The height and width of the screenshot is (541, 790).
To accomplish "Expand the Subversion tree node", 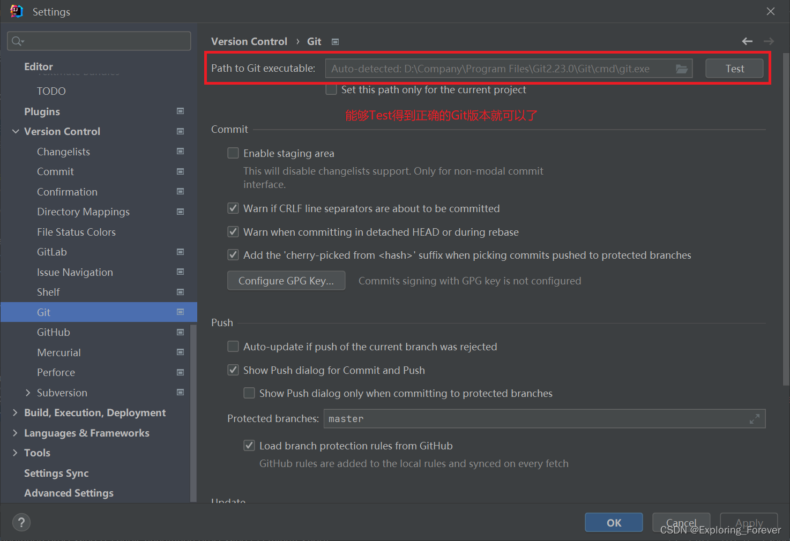I will (x=28, y=393).
